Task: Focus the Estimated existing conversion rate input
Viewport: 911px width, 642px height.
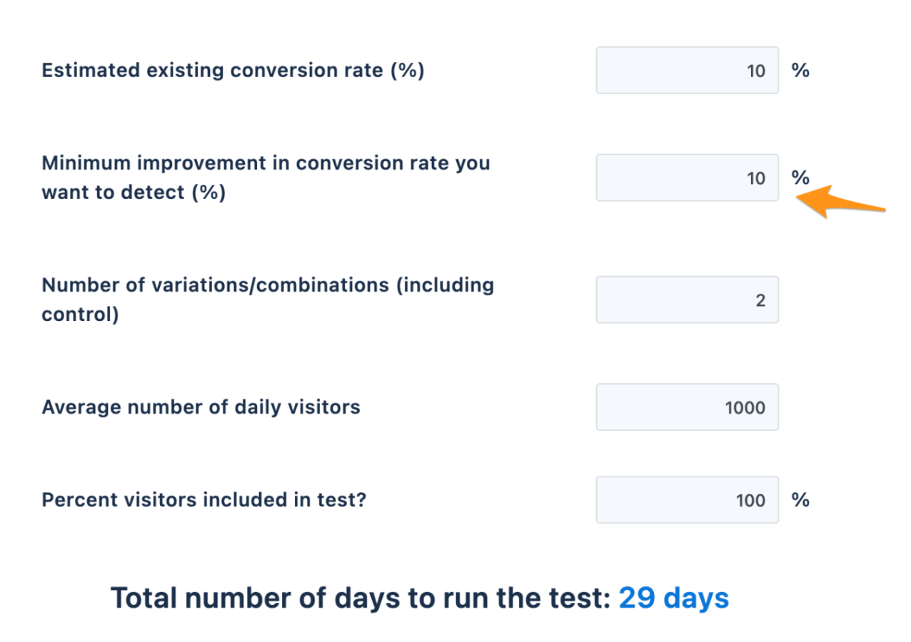Action: (687, 71)
